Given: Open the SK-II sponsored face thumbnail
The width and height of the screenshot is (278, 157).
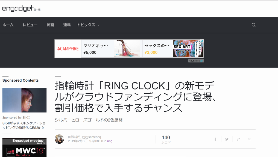Looking at the screenshot, I should pyautogui.click(x=25, y=100).
